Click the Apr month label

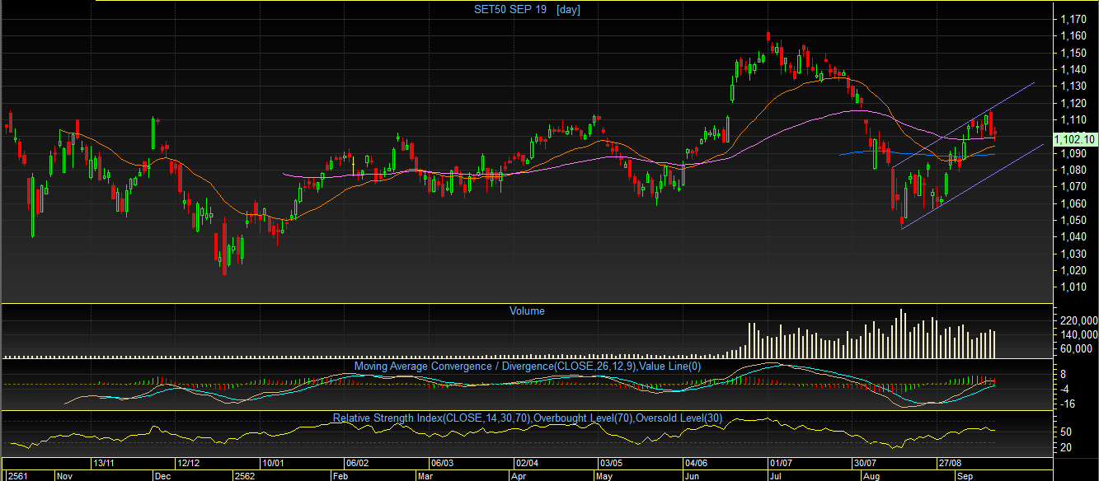coord(519,475)
